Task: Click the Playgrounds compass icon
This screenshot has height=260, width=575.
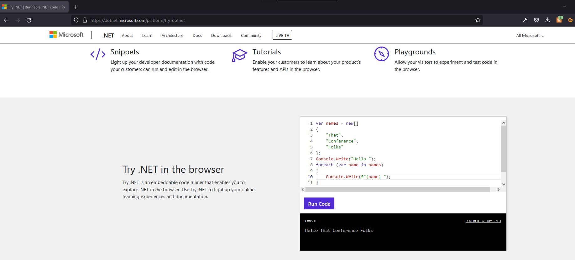Action: coord(381,54)
